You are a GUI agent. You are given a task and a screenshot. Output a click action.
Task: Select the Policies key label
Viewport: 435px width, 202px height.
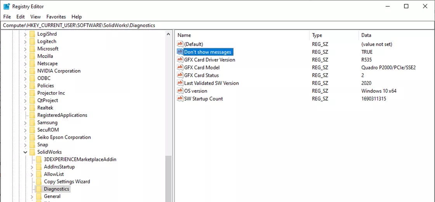[x=45, y=86]
